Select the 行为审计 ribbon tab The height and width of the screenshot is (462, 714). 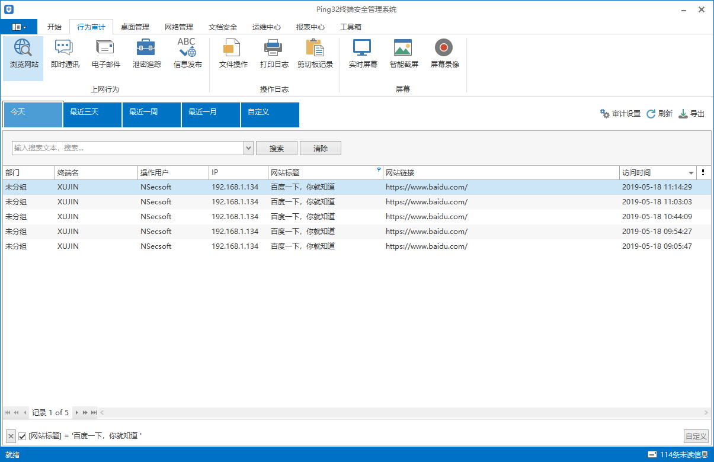point(91,27)
